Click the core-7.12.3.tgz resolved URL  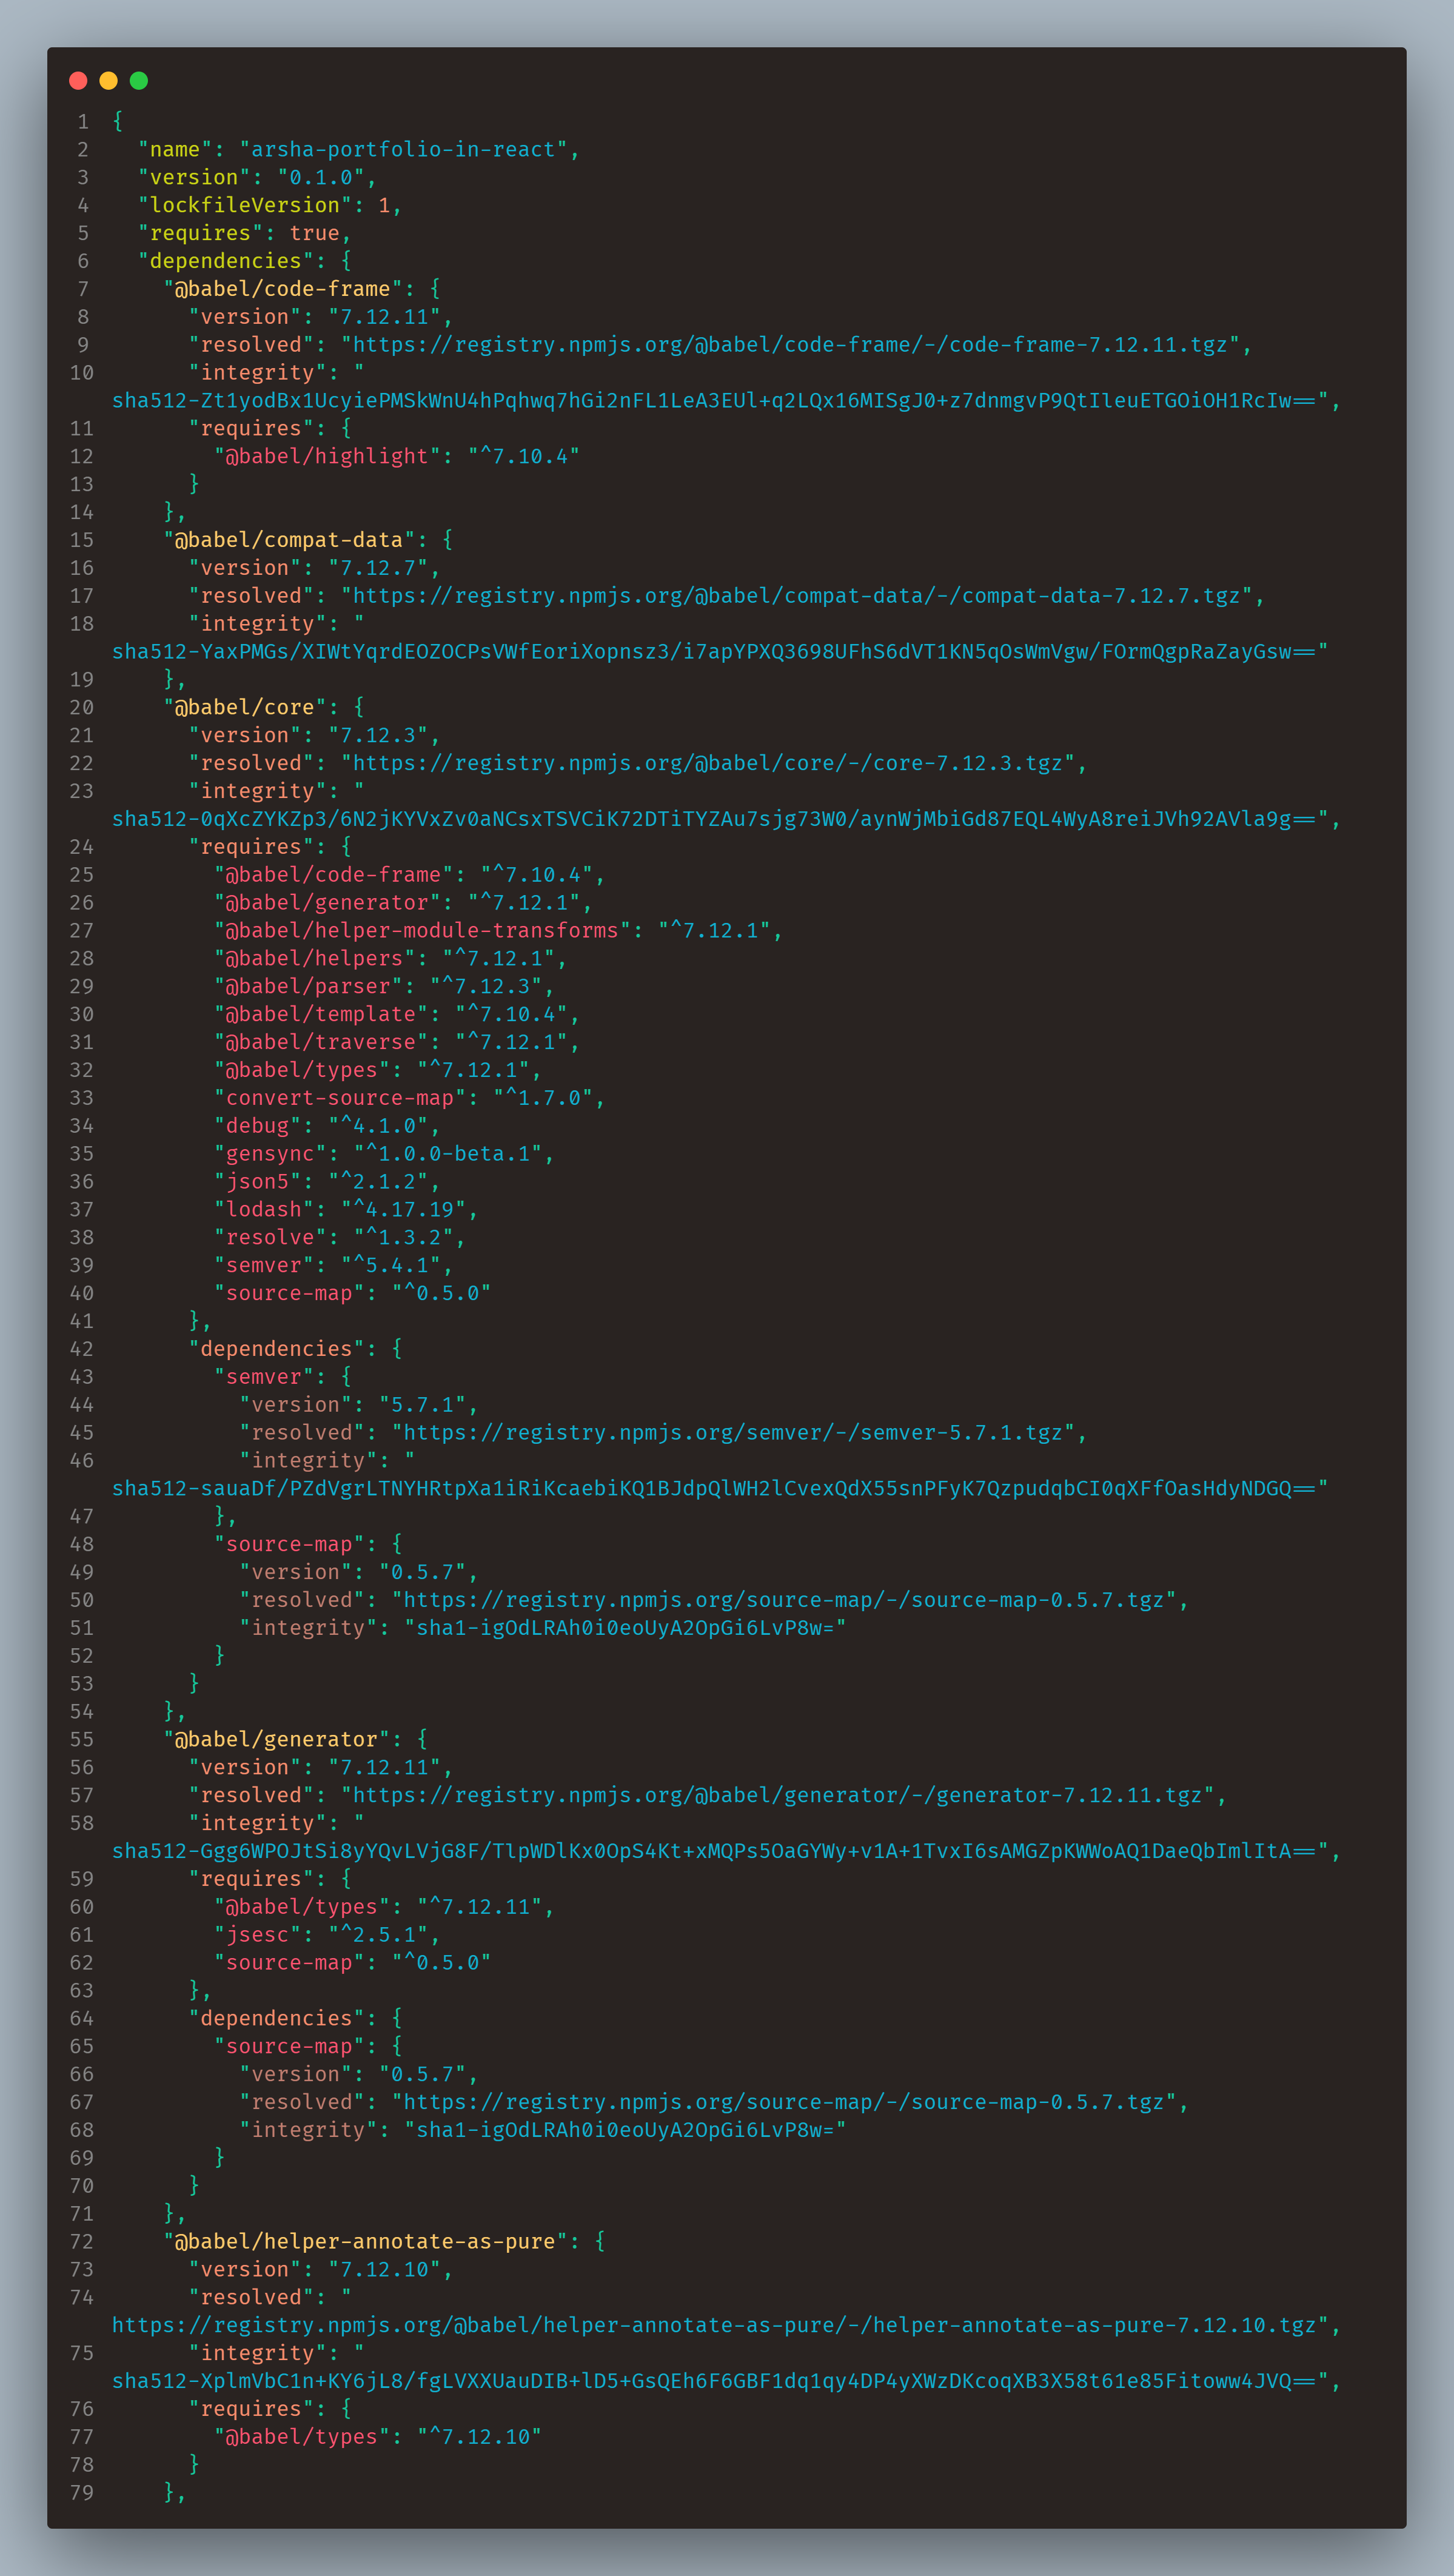pyautogui.click(x=707, y=763)
